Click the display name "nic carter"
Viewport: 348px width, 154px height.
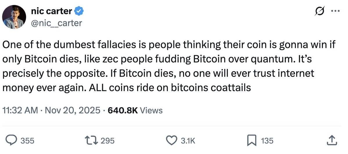51,11
